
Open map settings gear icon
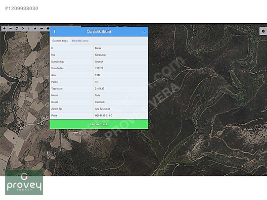pyautogui.click(x=263, y=31)
